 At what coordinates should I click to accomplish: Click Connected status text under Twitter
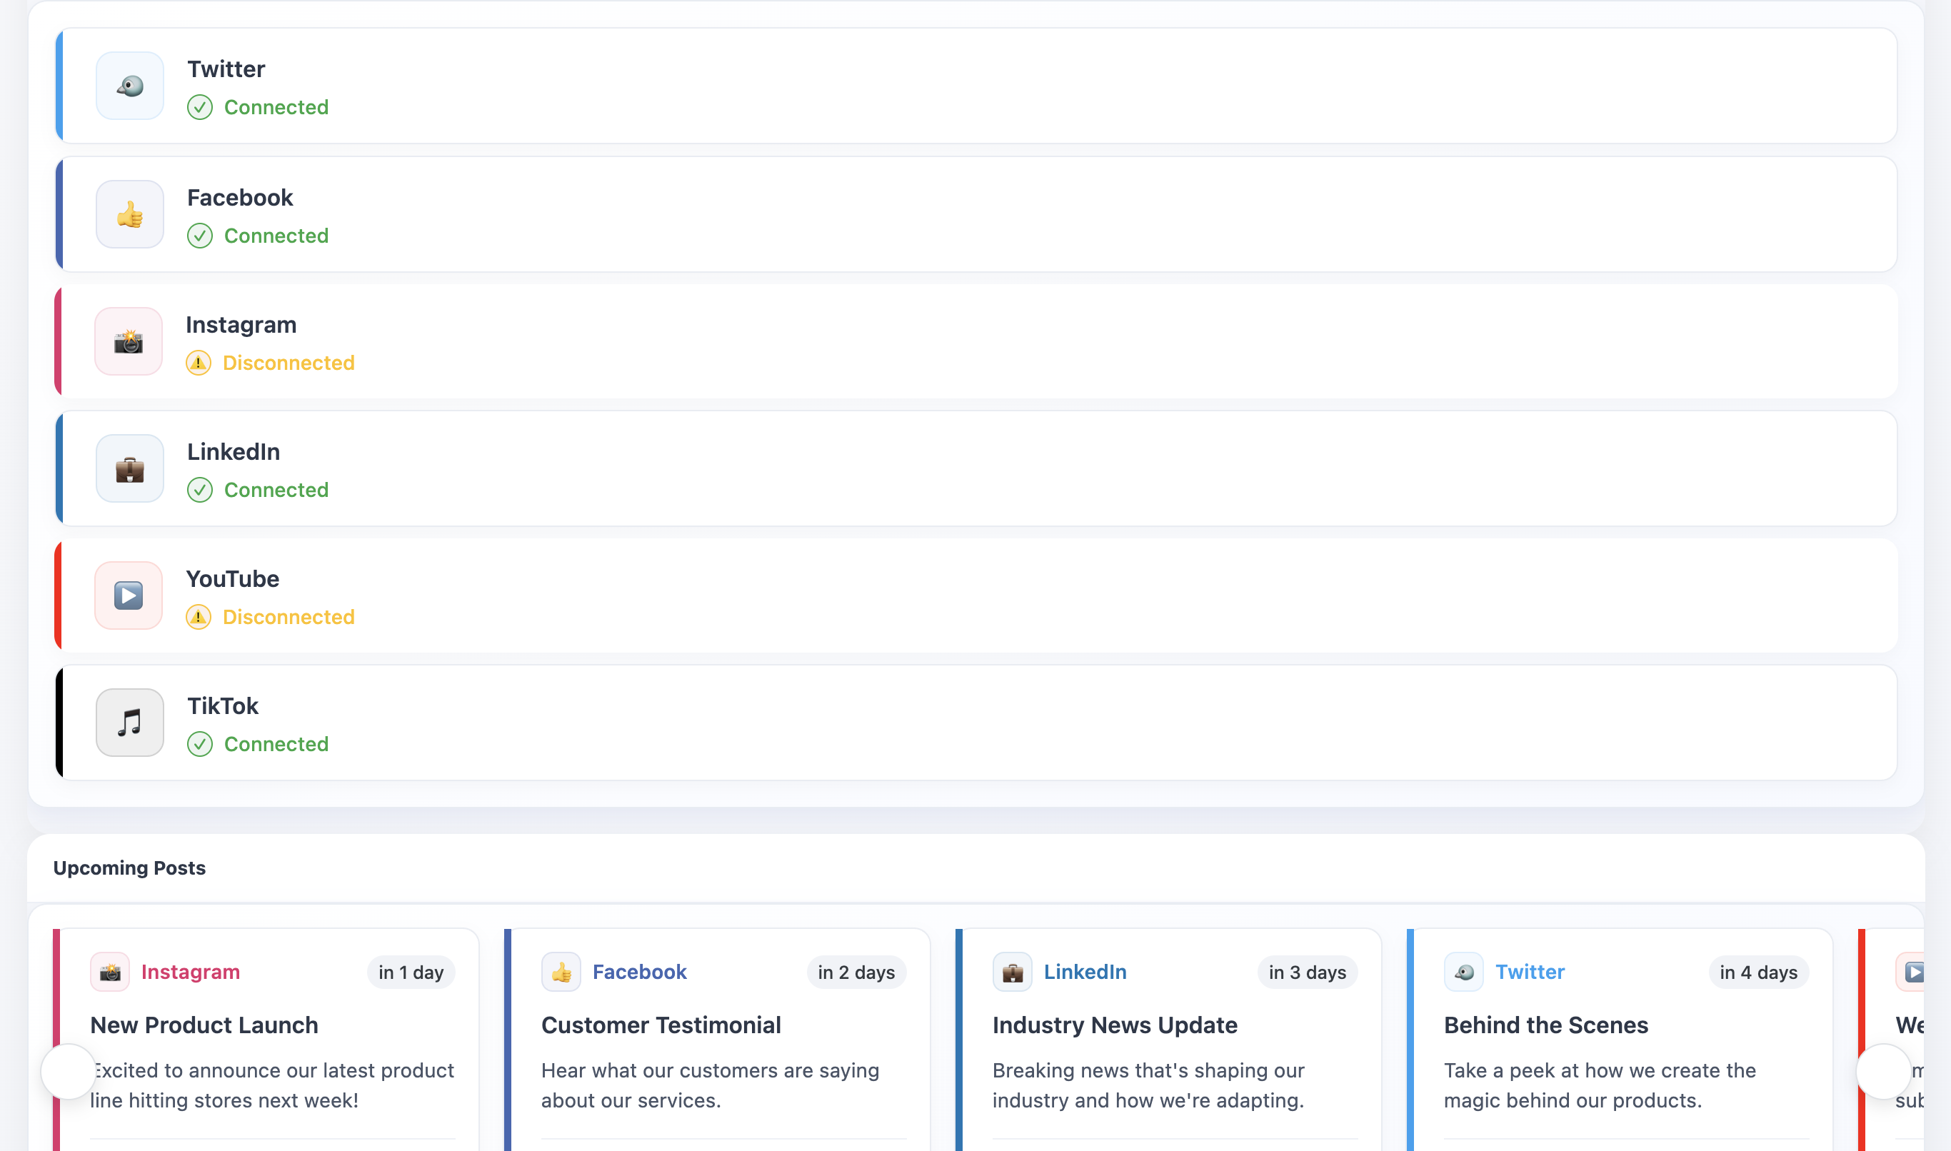(276, 107)
